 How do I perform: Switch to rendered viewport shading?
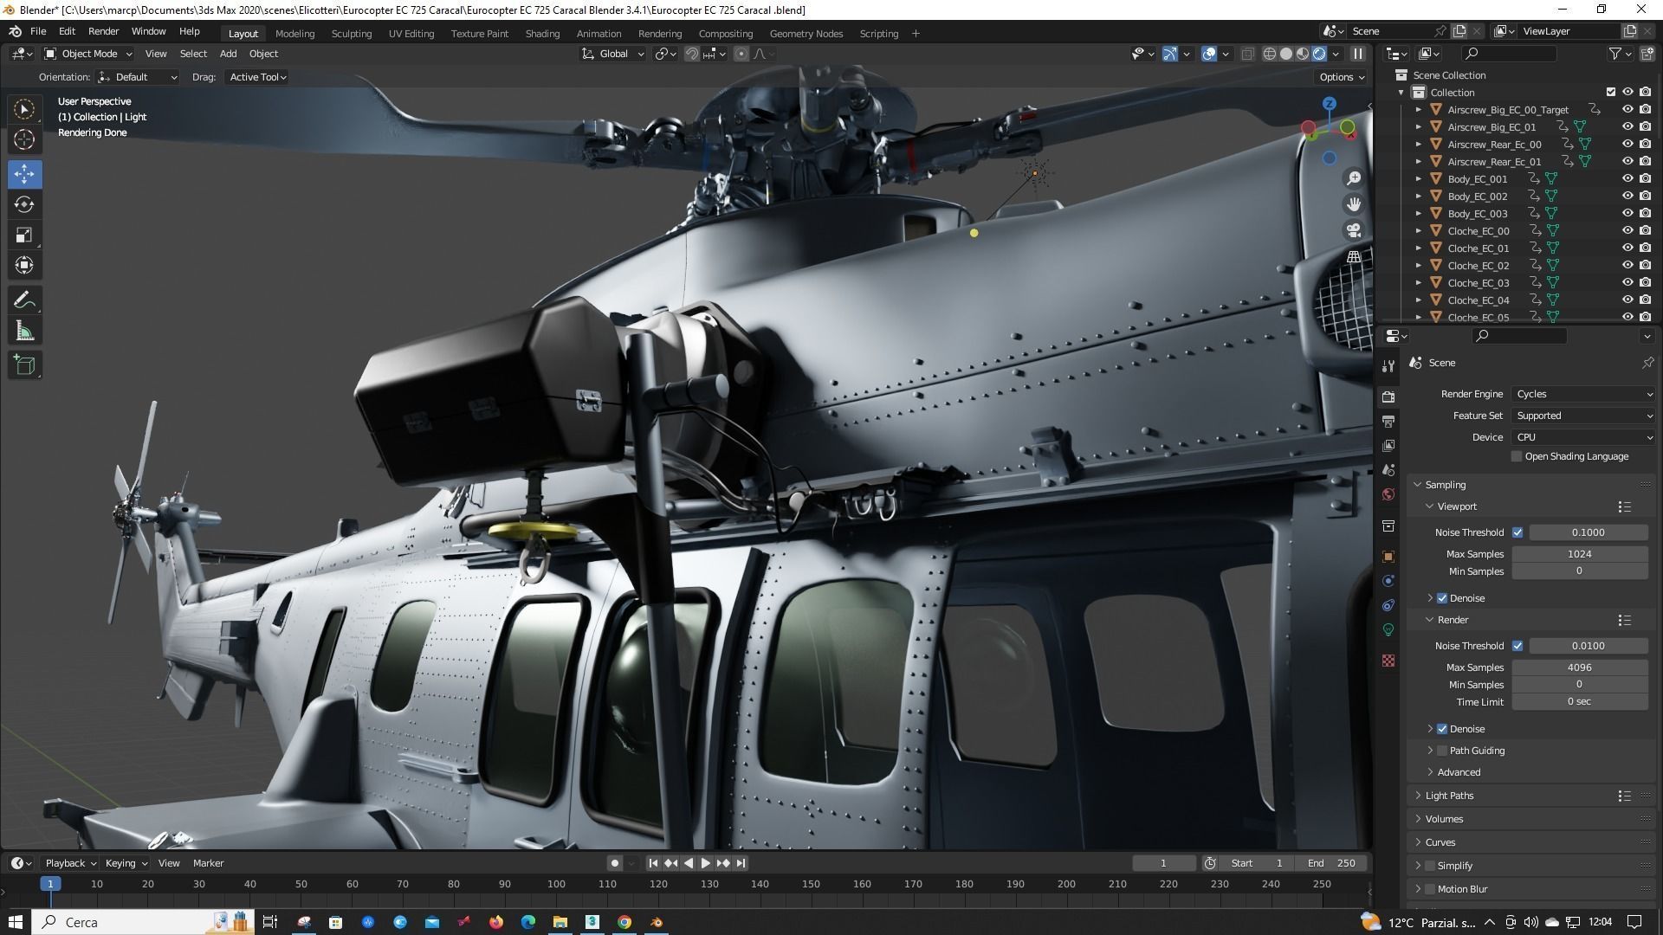tap(1319, 54)
